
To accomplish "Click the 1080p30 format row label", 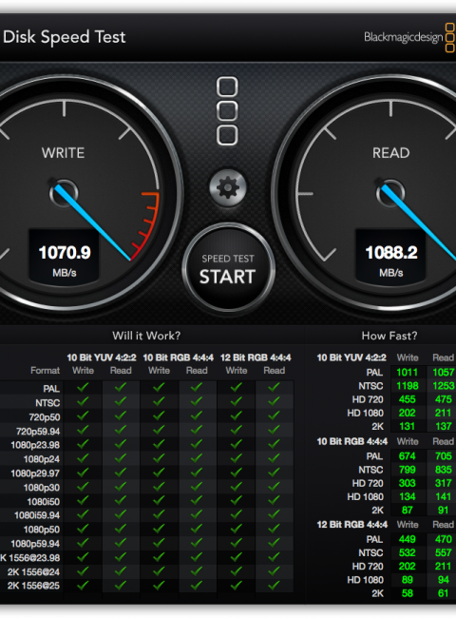I will pos(42,488).
